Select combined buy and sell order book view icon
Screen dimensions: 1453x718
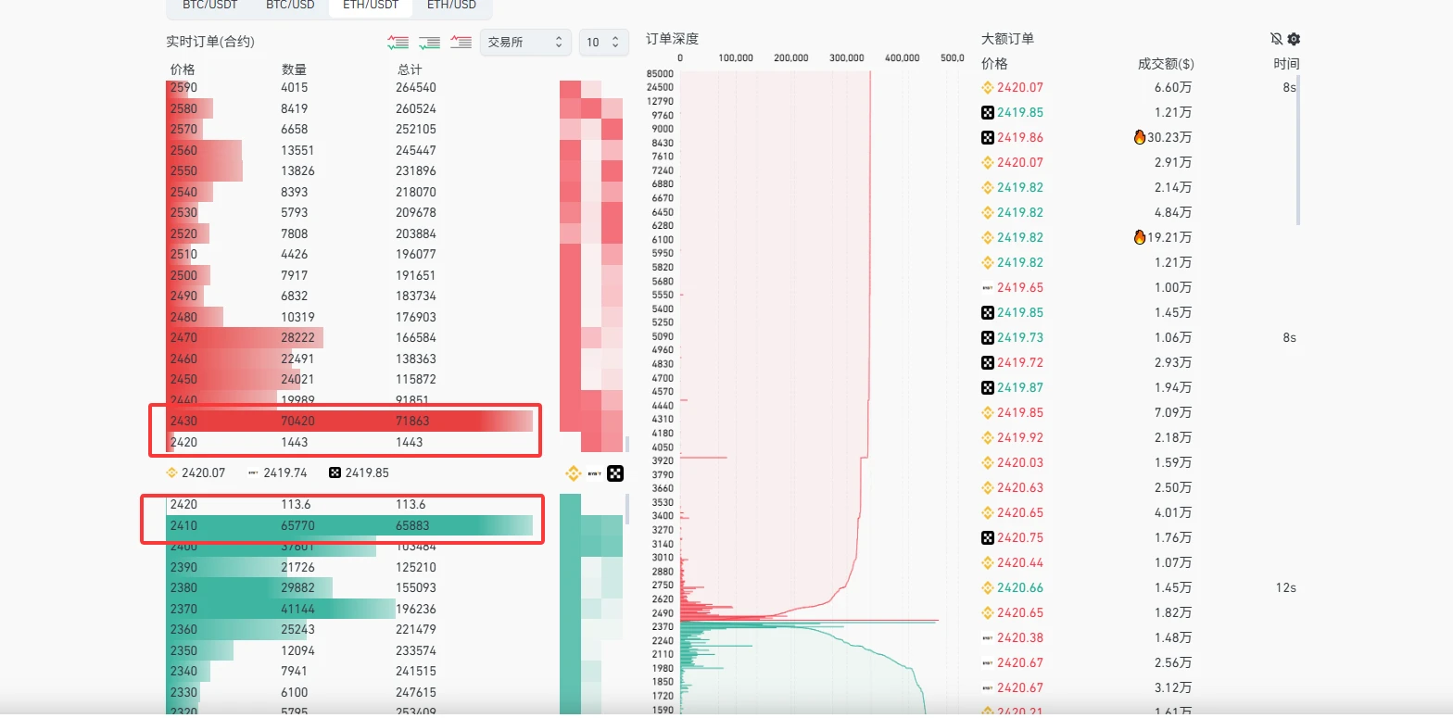click(398, 42)
